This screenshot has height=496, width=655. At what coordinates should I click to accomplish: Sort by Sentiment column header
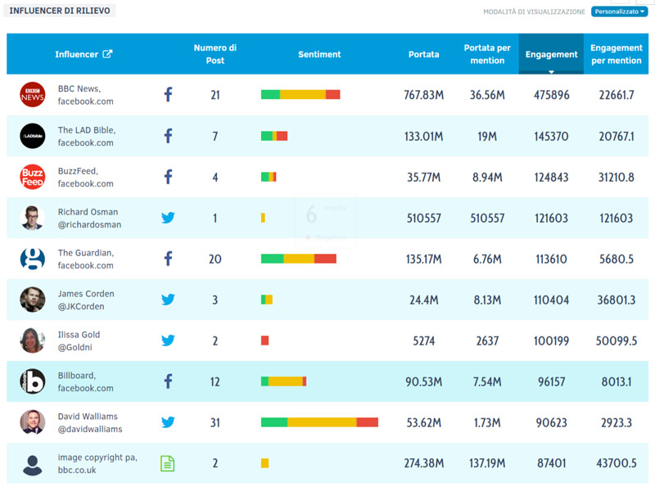[319, 54]
